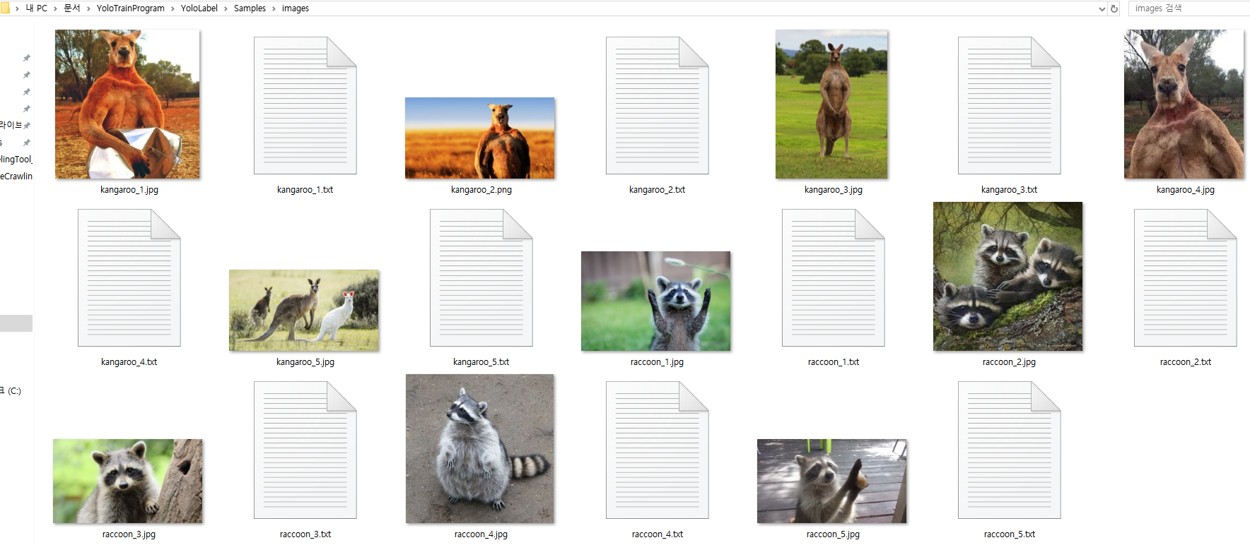Select the kangaroo_3.jpg thumbnail

[x=831, y=104]
